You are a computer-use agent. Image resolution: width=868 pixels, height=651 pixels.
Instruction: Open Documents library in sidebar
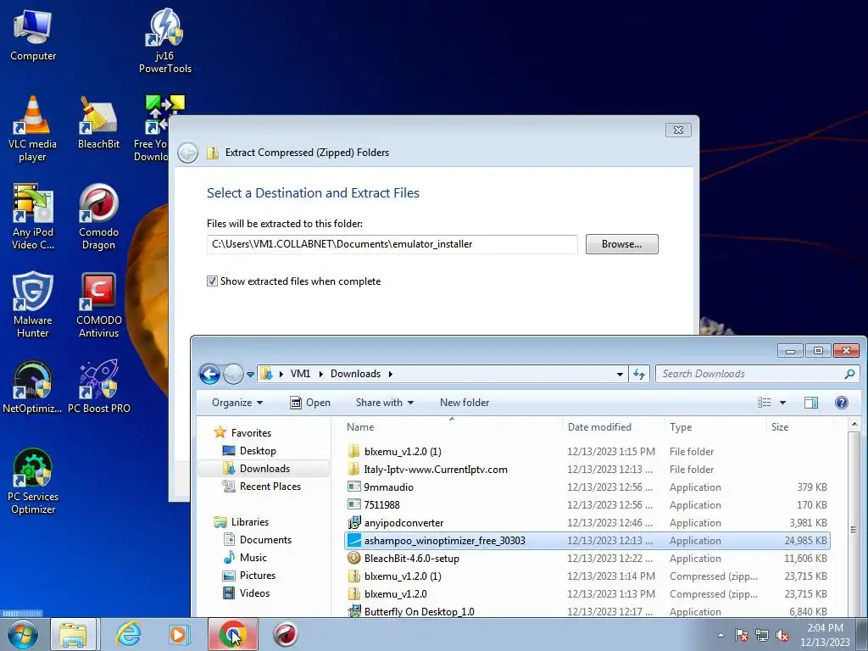258,540
